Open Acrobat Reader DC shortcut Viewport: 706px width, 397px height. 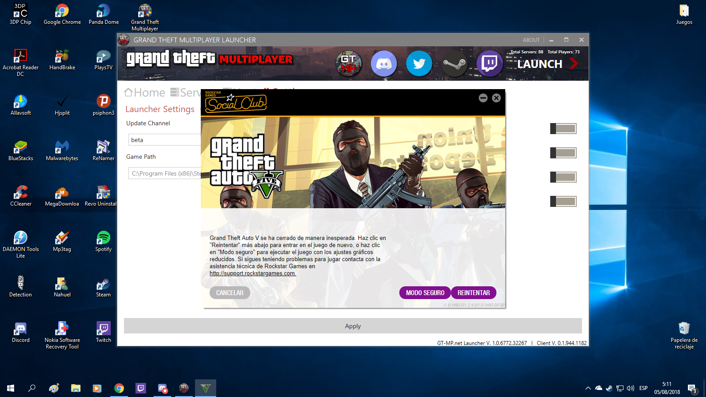pos(21,63)
